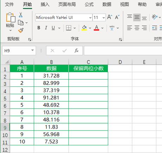Toggle bold formatting
Image resolution: width=162 pixels, height=153 pixels.
(39, 28)
